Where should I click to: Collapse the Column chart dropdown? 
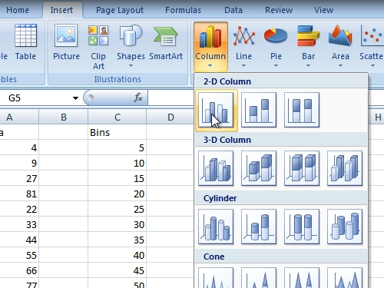click(210, 47)
